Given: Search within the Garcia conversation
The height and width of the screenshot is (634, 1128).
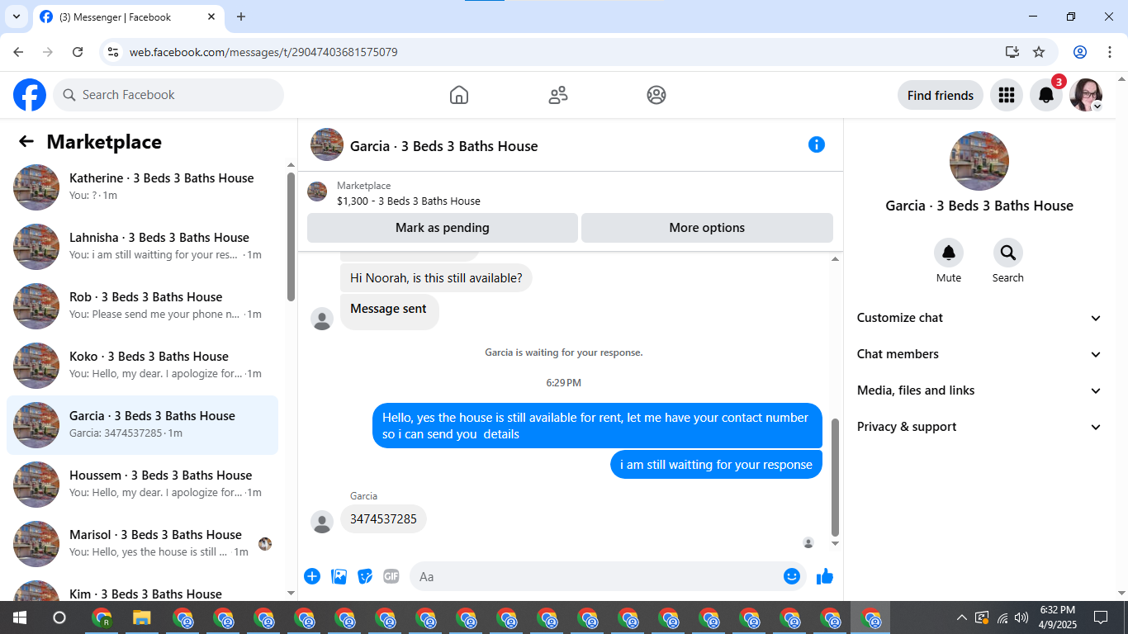Looking at the screenshot, I should coord(1008,253).
